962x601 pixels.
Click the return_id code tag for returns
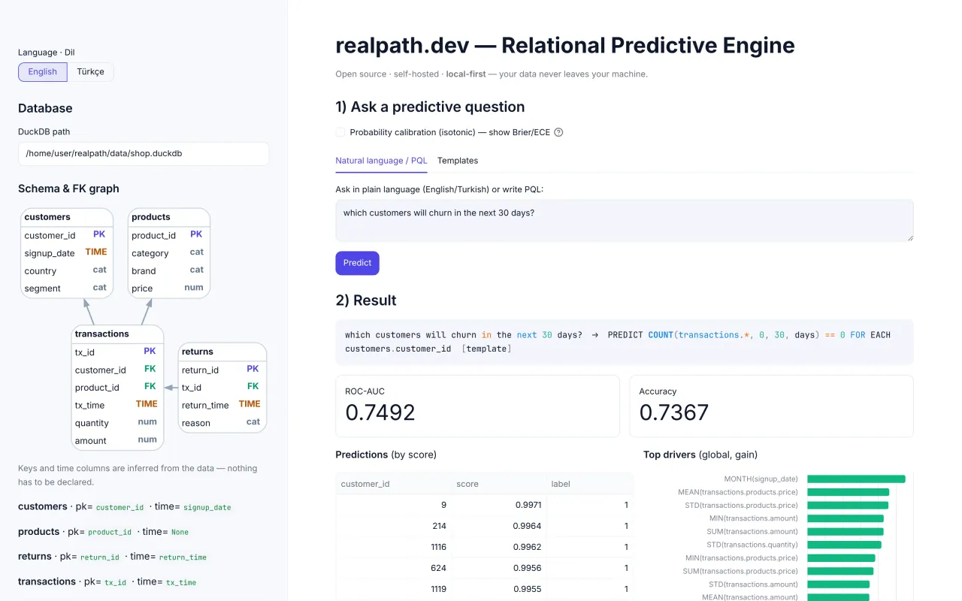pos(100,557)
